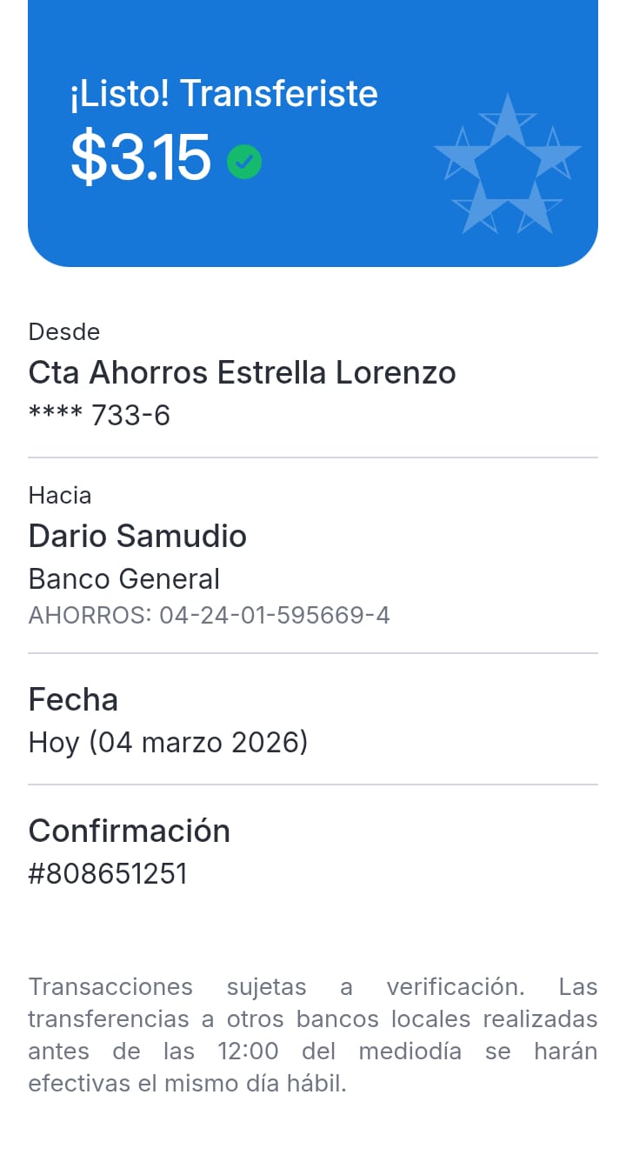This screenshot has height=1155, width=626.
Task: Select confirmation number #808651251
Action: click(108, 873)
